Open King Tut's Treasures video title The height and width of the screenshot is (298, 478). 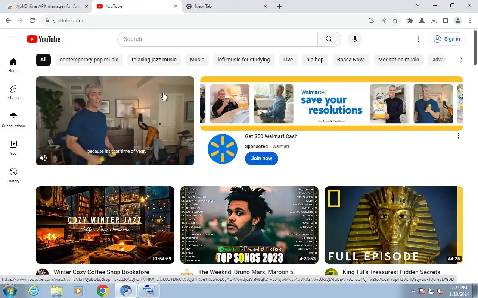pyautogui.click(x=391, y=272)
